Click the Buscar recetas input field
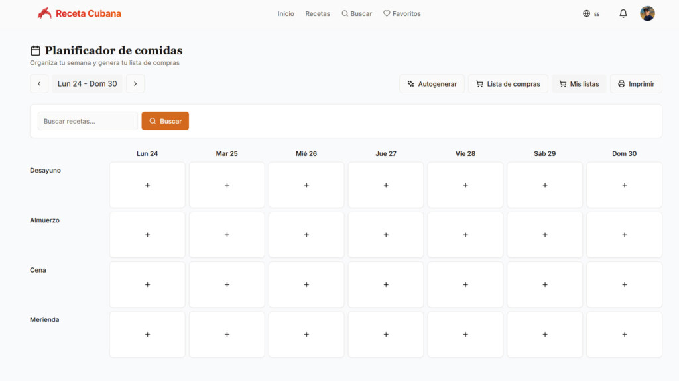679x381 pixels. [87, 120]
